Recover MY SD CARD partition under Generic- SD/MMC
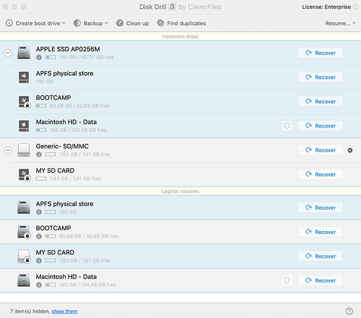The height and width of the screenshot is (318, 361). (320, 174)
